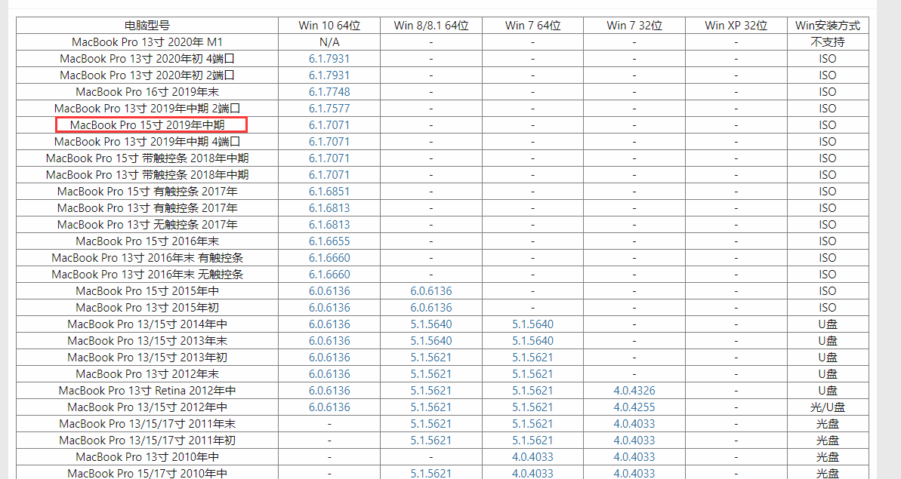The height and width of the screenshot is (479, 901).
Task: Click the 不支持 install method cell
Action: [x=828, y=42]
